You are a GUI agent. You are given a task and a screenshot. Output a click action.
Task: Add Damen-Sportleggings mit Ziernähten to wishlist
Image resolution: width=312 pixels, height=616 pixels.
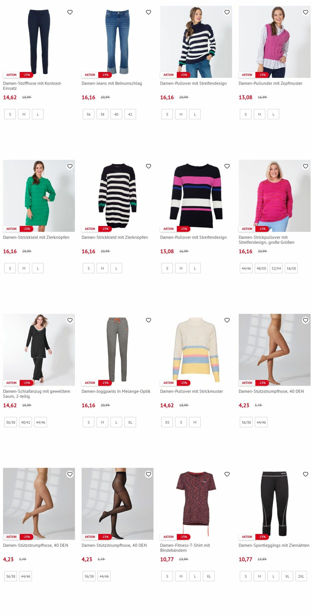(306, 474)
